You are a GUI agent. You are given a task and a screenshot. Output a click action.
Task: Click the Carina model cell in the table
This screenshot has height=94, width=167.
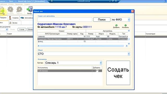(x=112, y=39)
